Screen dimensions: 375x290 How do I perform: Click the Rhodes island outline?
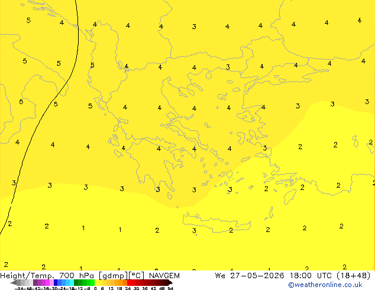[x=290, y=196]
